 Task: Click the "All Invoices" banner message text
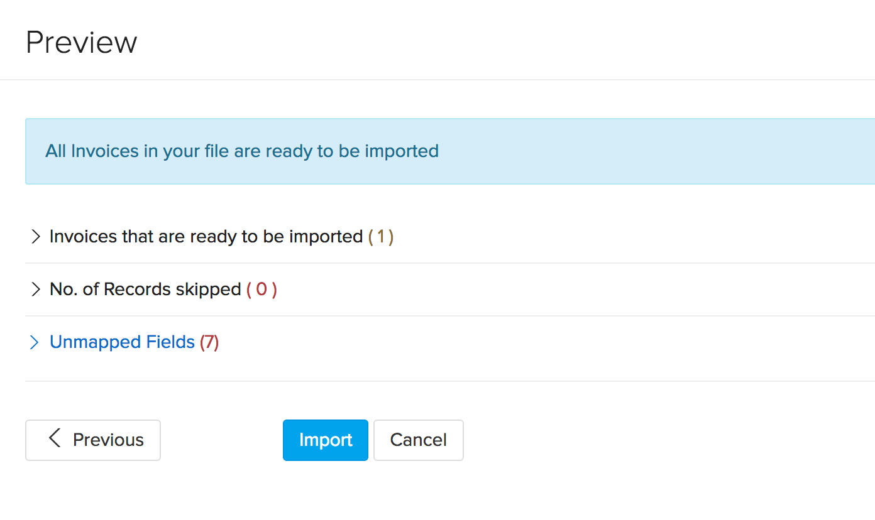click(x=242, y=151)
